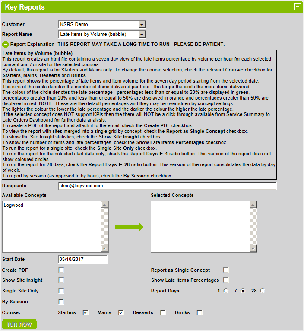Uncheck the Starters course checkbox
The image size is (304, 331).
click(x=85, y=312)
